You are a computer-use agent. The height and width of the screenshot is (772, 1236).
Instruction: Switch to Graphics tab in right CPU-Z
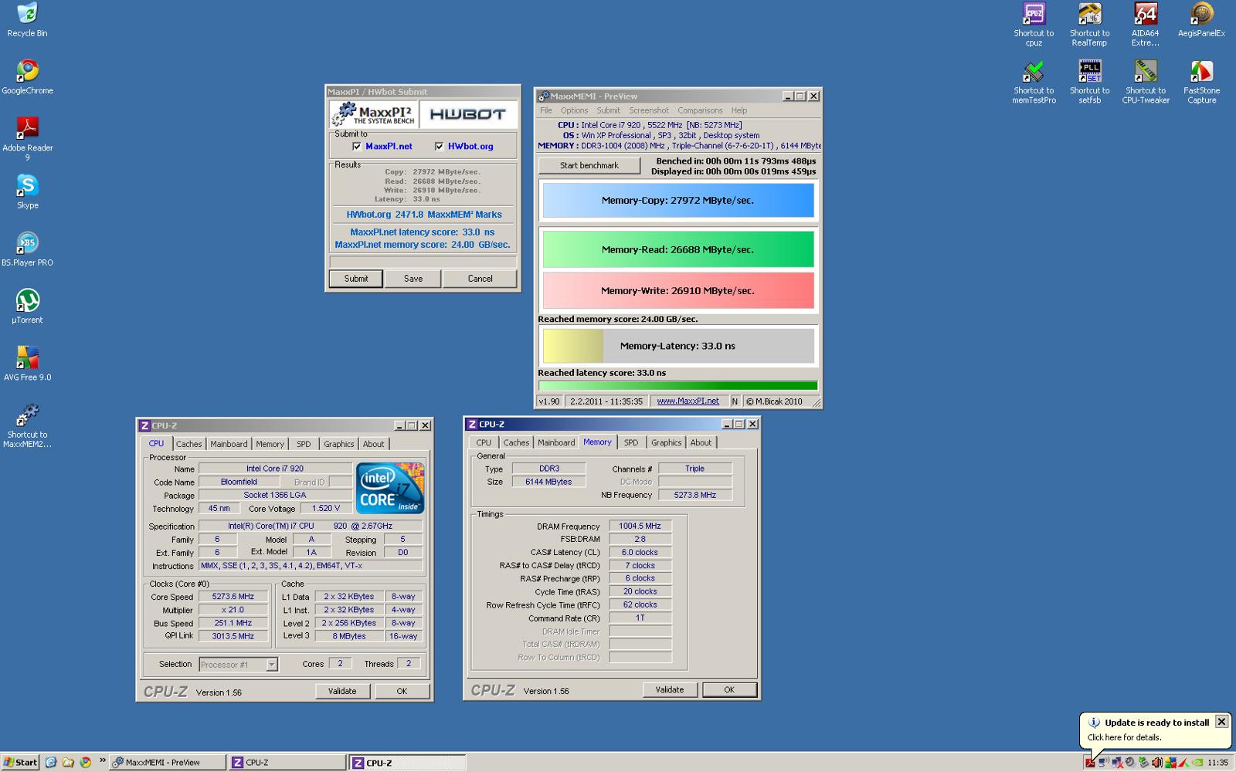666,442
